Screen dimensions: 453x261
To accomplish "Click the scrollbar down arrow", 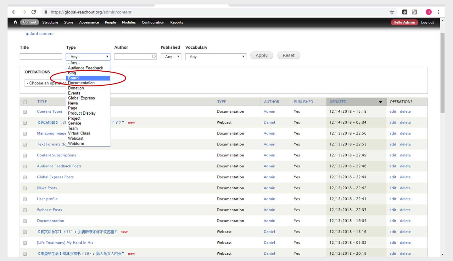I will (x=443, y=254).
